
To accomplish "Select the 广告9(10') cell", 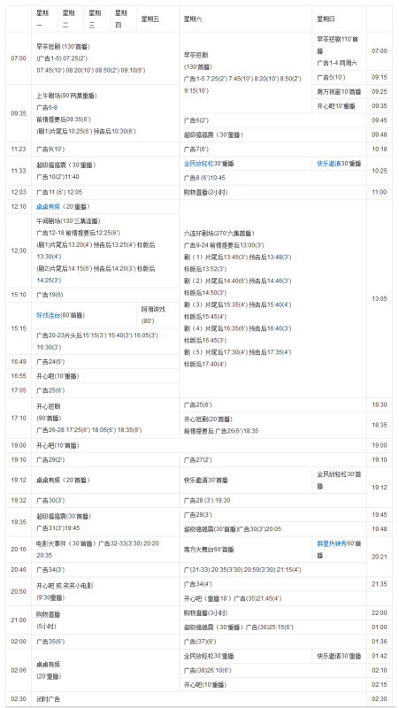I will point(105,149).
